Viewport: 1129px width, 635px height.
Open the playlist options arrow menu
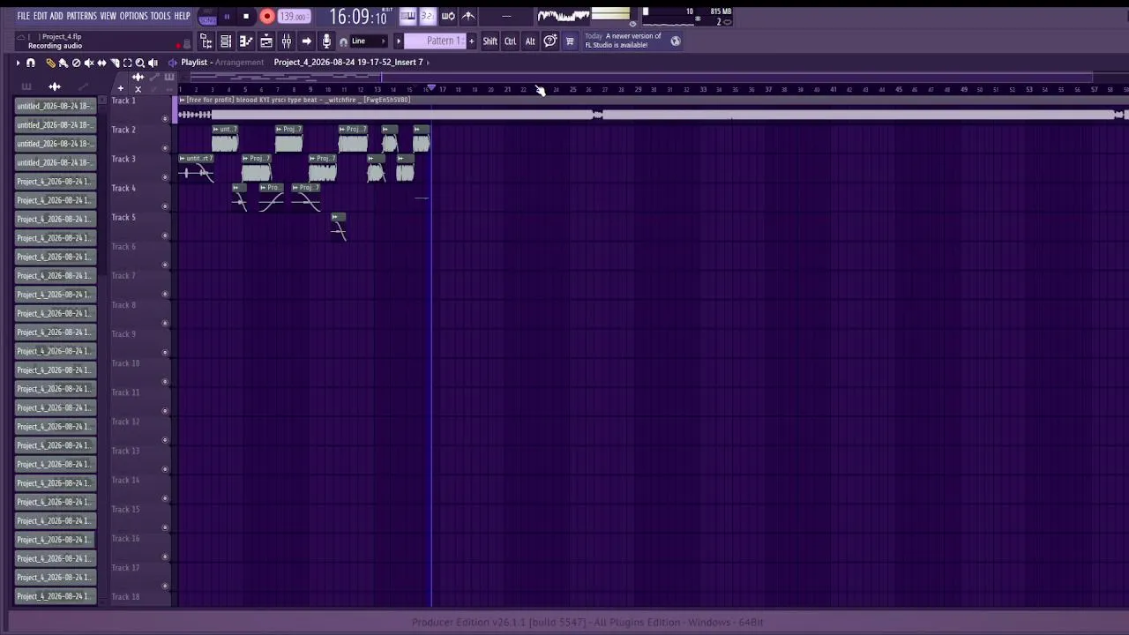coord(18,63)
